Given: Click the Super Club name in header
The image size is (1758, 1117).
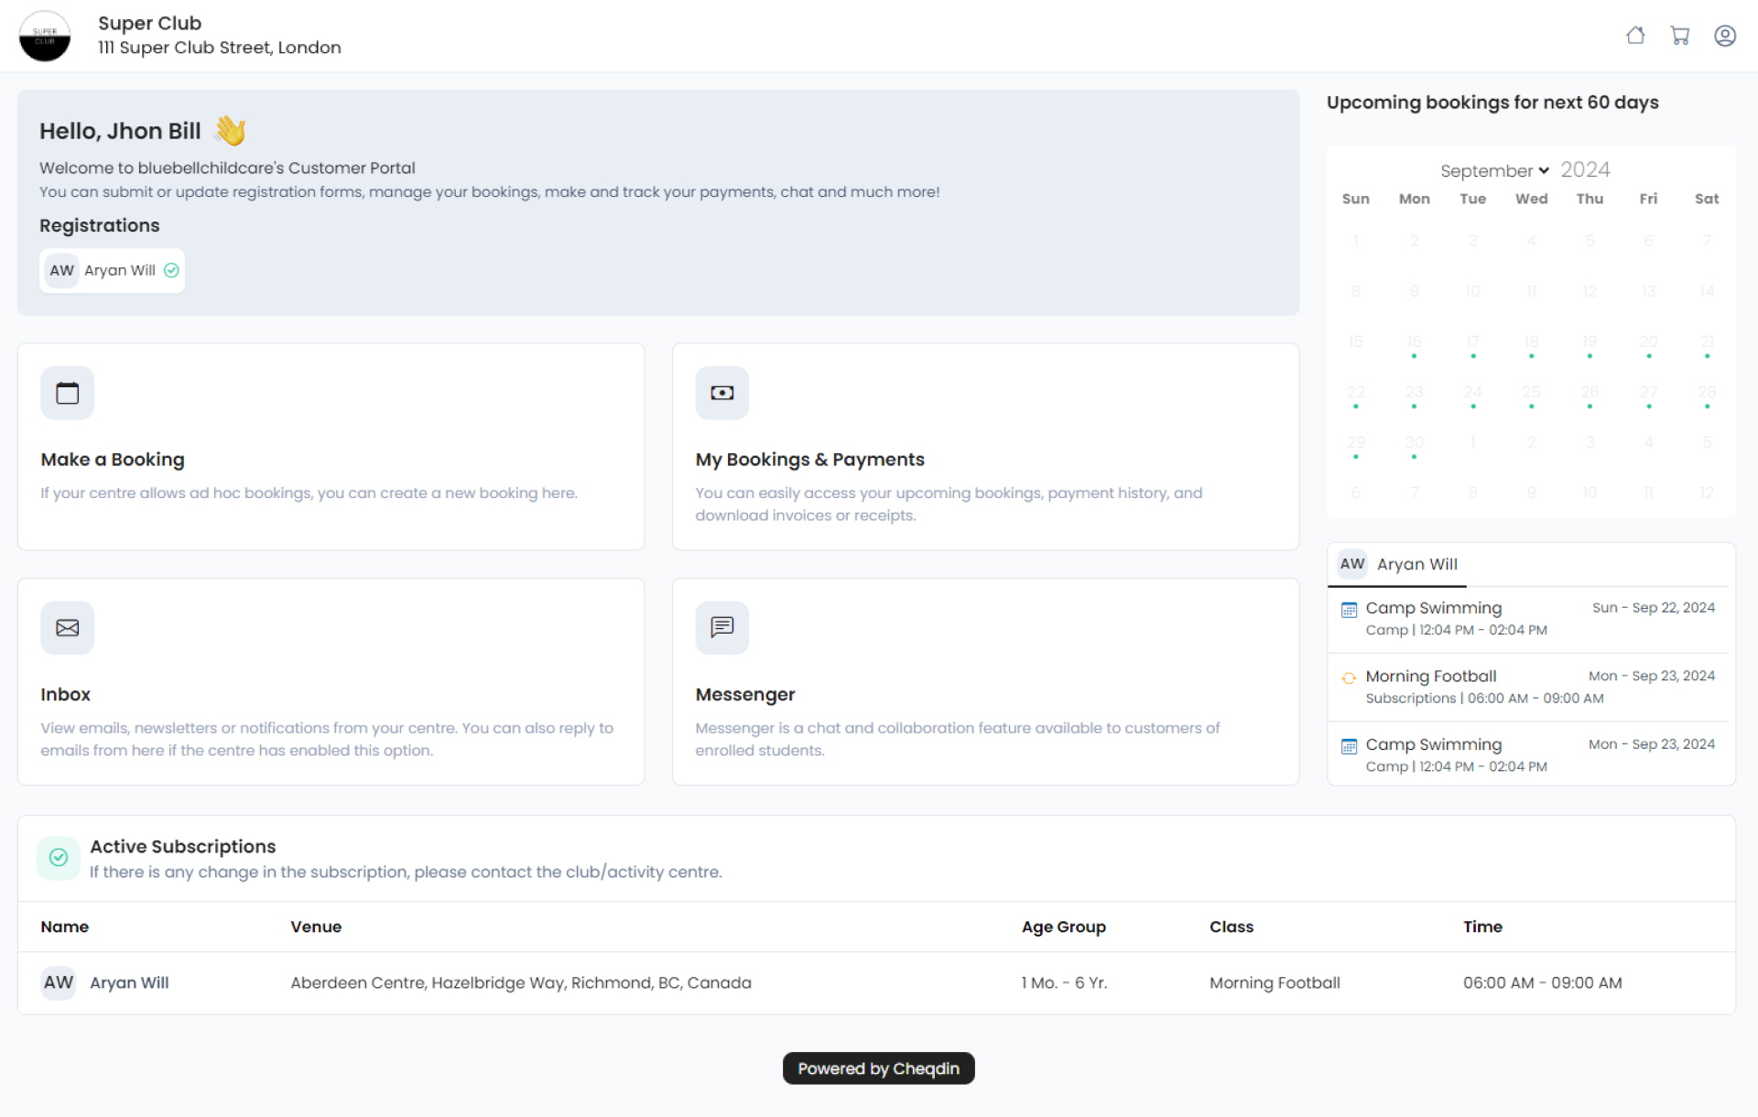Looking at the screenshot, I should tap(149, 23).
